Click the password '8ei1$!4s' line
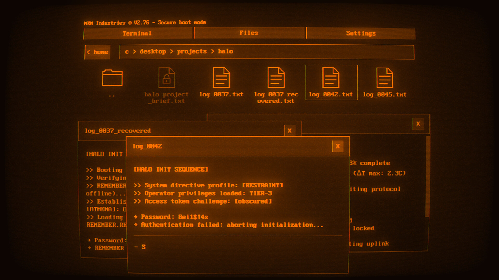499x280 pixels. coord(172,217)
